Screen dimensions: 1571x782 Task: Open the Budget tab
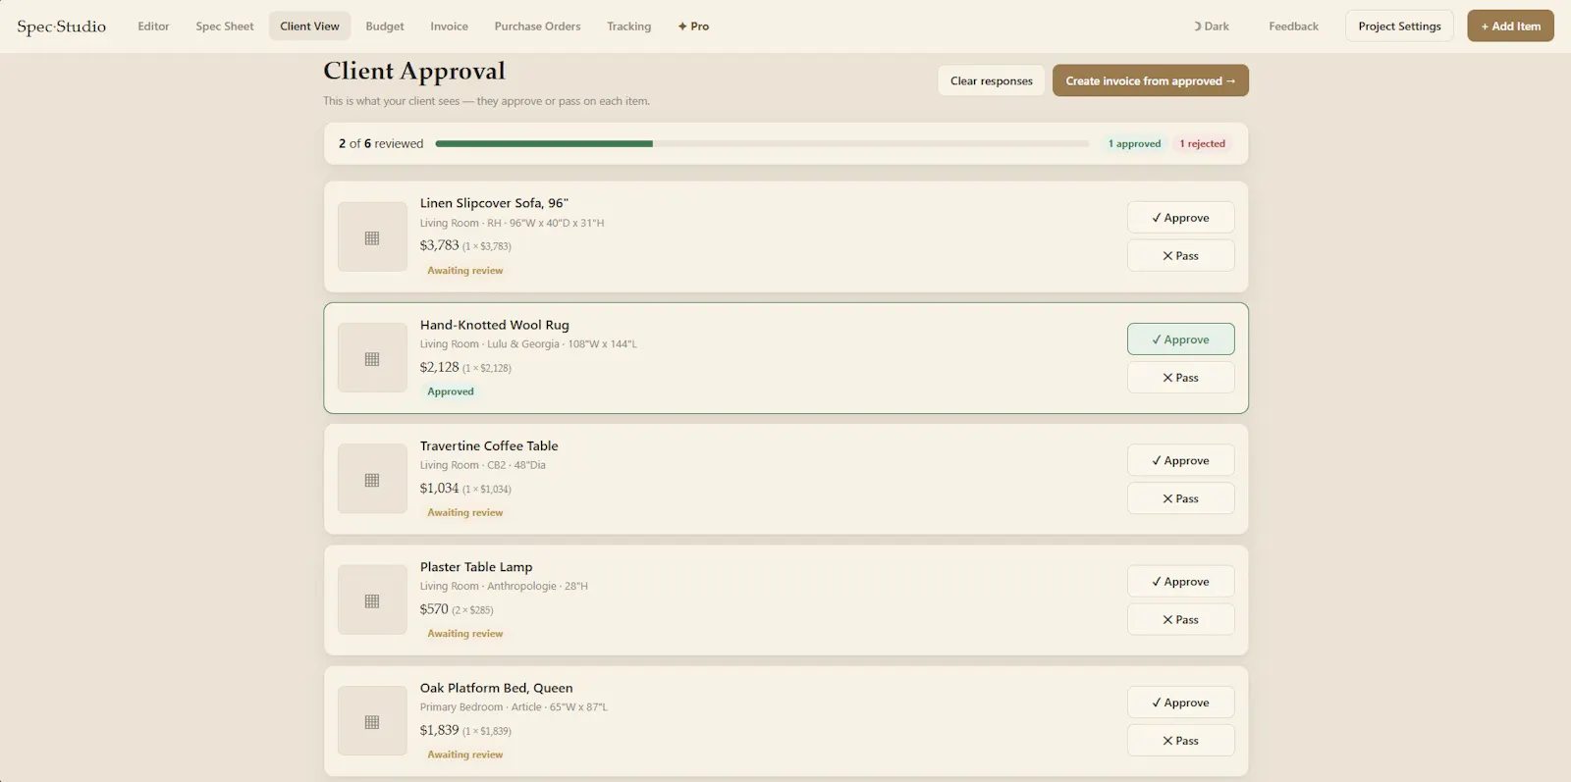[385, 26]
